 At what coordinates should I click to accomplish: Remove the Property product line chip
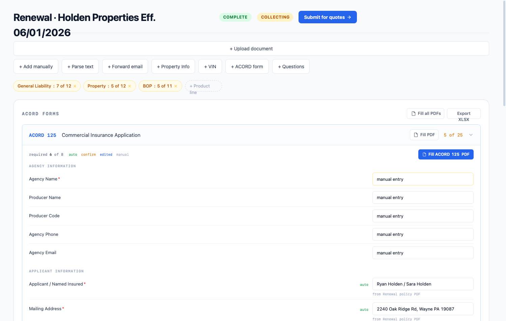click(x=130, y=86)
